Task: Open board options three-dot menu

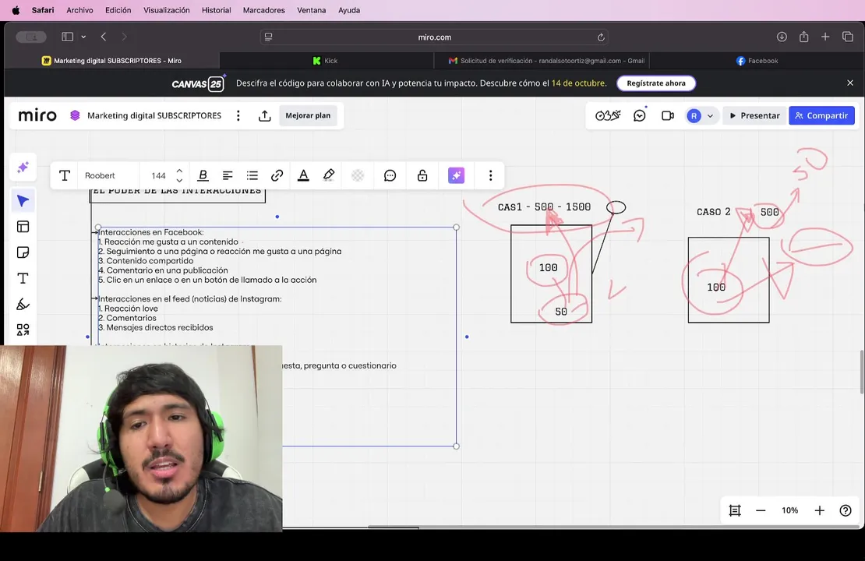Action: [238, 115]
